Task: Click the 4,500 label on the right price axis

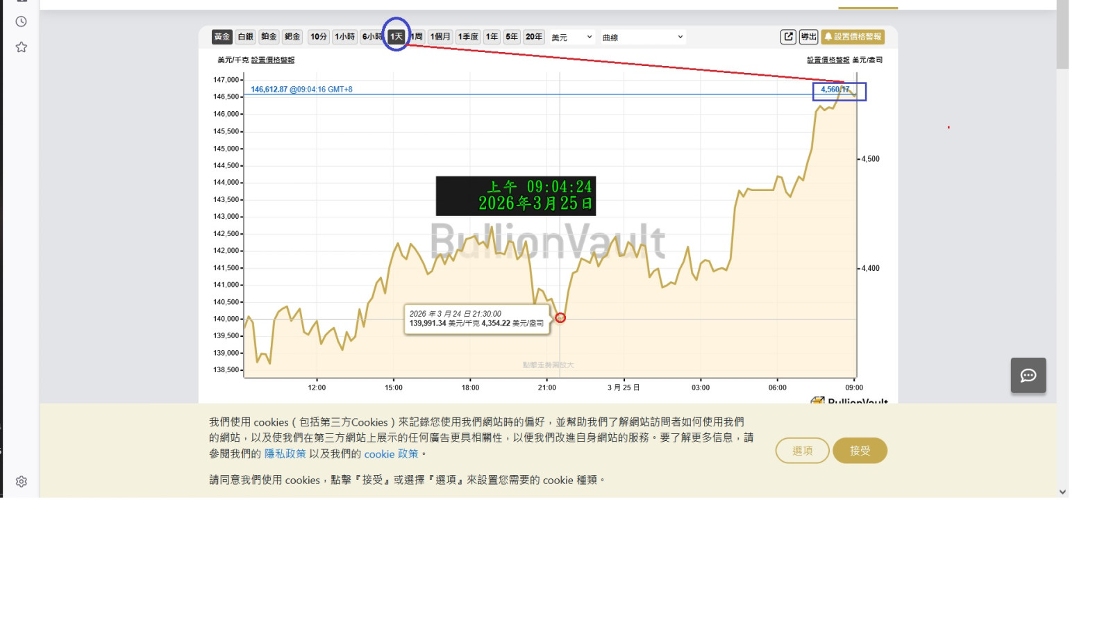Action: [871, 159]
